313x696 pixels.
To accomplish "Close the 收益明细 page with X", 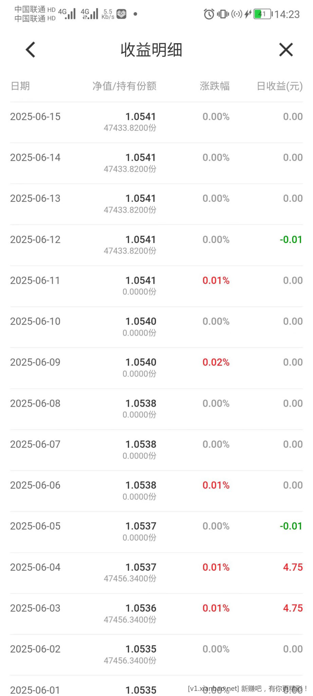I will coord(286,50).
